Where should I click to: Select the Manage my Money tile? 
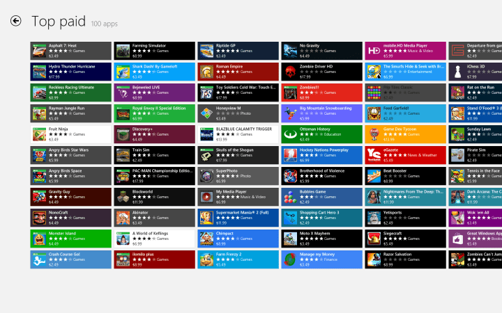pos(321,259)
